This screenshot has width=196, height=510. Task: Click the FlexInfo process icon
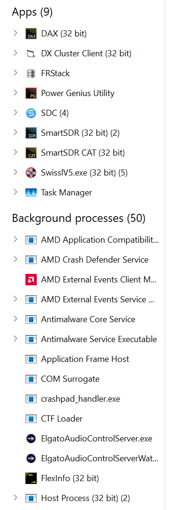point(31,478)
